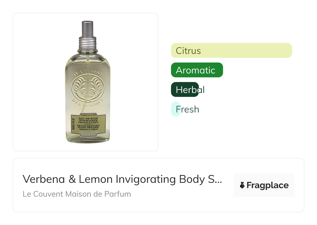317x225 pixels.
Task: Click the embossed LE COUVENT lettering
Action: (x=87, y=72)
